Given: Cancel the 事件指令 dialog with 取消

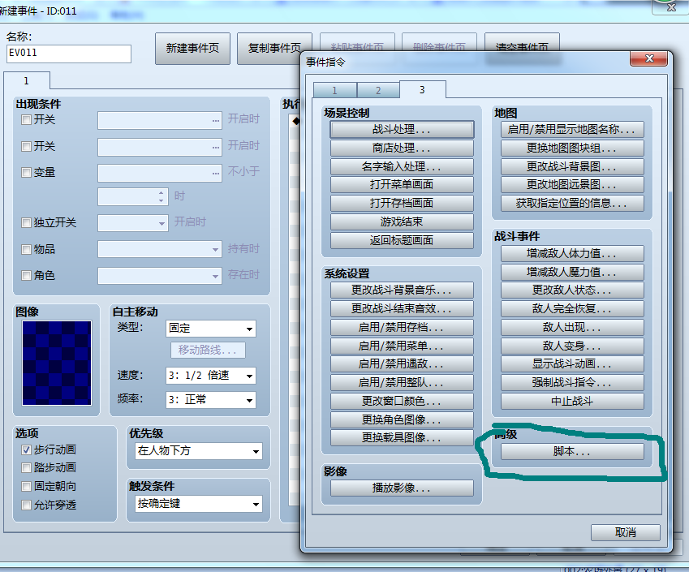Looking at the screenshot, I should (625, 532).
